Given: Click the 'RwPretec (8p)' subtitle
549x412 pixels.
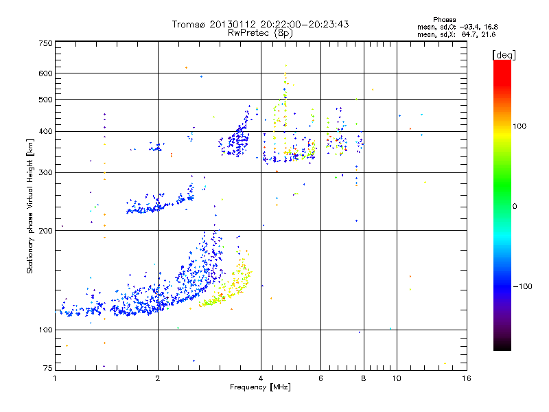Looking at the screenshot, I should (260, 33).
